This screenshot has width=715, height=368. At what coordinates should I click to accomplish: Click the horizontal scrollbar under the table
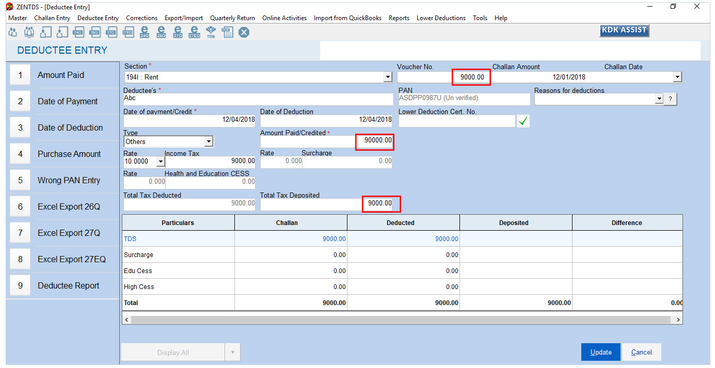(402, 320)
